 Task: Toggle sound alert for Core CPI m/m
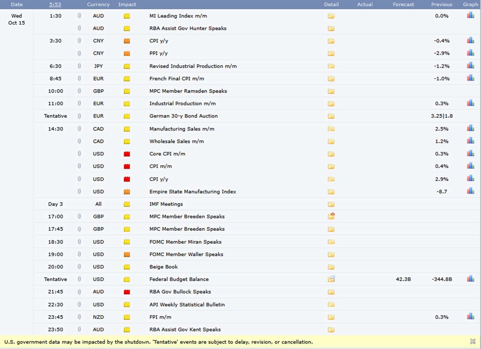pos(79,154)
